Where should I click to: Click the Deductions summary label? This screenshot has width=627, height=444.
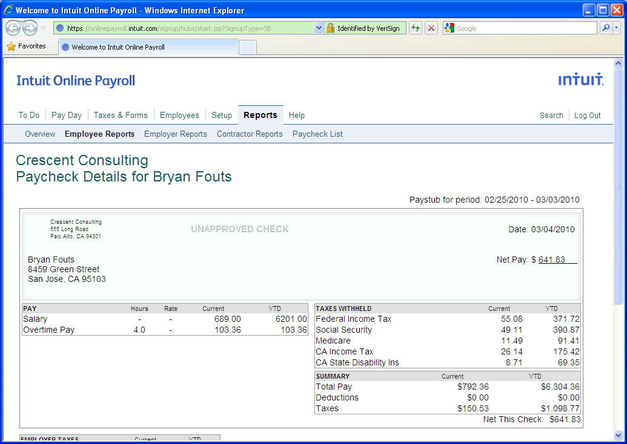[337, 397]
